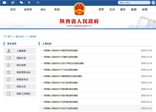Click the 基本业务 sidebar heading

(12, 44)
